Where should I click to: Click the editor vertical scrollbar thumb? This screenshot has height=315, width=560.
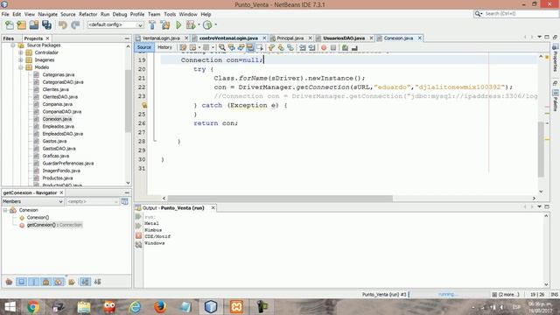pos(541,150)
